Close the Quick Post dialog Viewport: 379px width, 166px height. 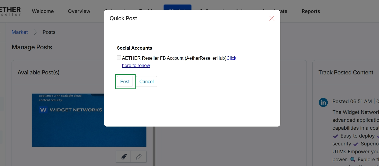tap(272, 18)
